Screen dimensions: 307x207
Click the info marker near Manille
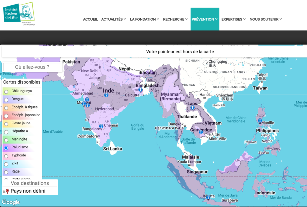tap(260, 120)
